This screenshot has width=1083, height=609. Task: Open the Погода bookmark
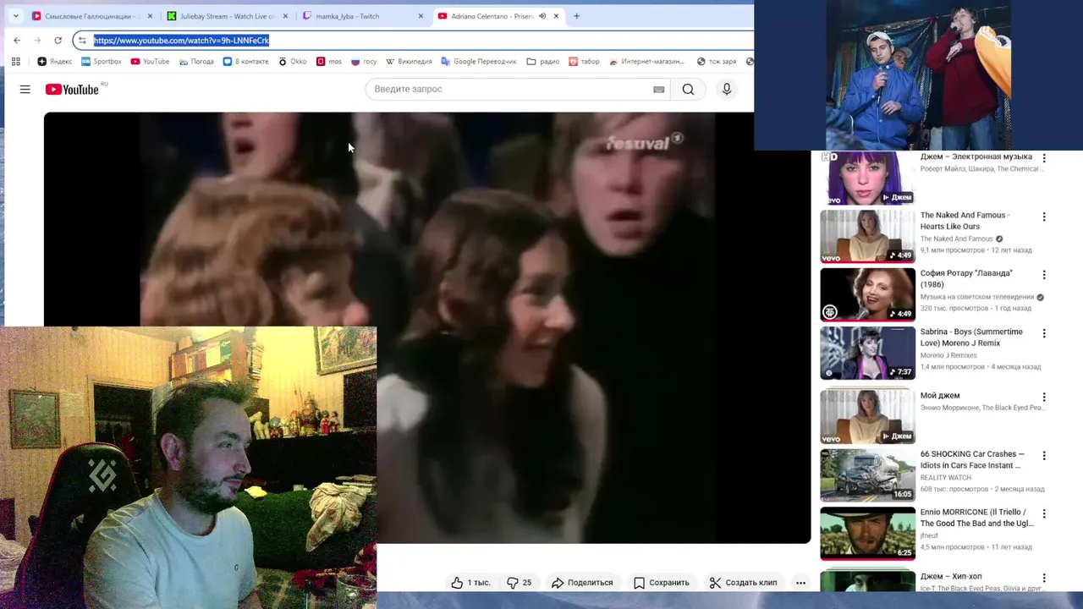tap(195, 61)
